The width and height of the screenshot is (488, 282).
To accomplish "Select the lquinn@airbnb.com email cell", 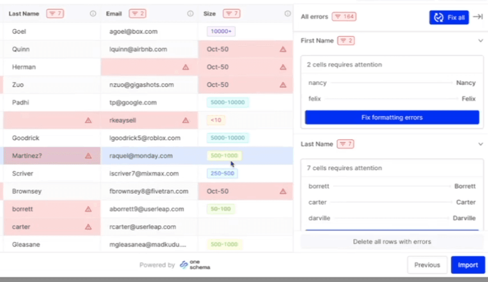I will coord(149,49).
